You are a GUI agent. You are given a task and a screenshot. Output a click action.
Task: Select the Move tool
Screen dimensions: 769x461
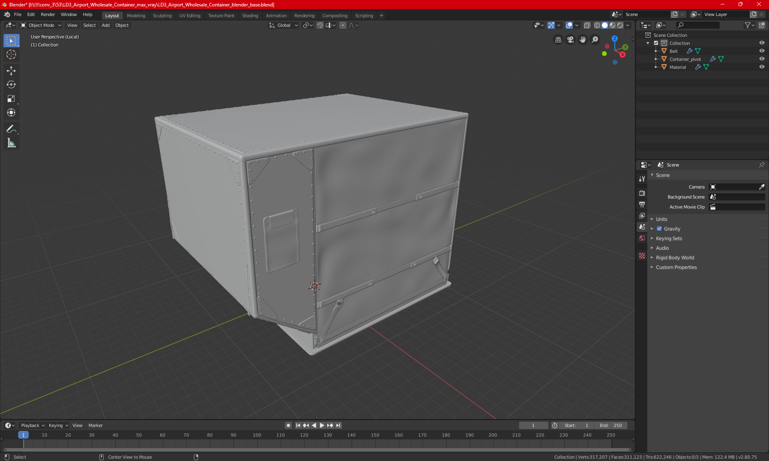tap(11, 71)
